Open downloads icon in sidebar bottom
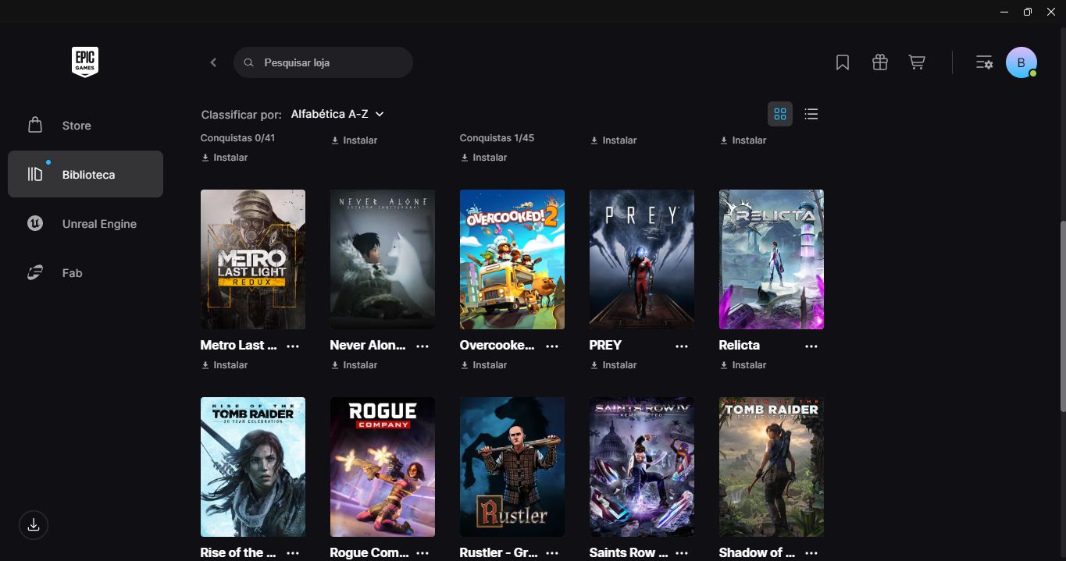This screenshot has width=1066, height=561. [34, 525]
